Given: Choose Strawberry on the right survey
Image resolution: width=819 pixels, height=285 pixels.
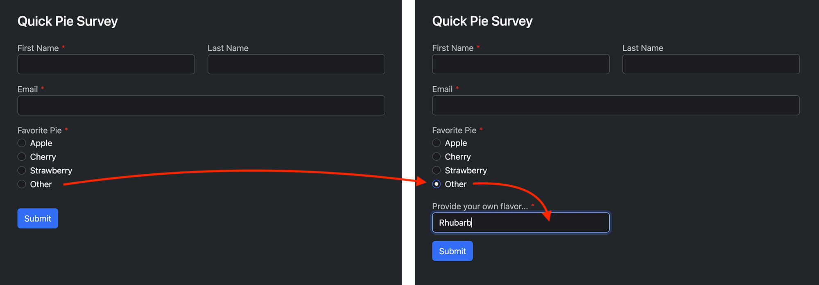Looking at the screenshot, I should (x=436, y=170).
